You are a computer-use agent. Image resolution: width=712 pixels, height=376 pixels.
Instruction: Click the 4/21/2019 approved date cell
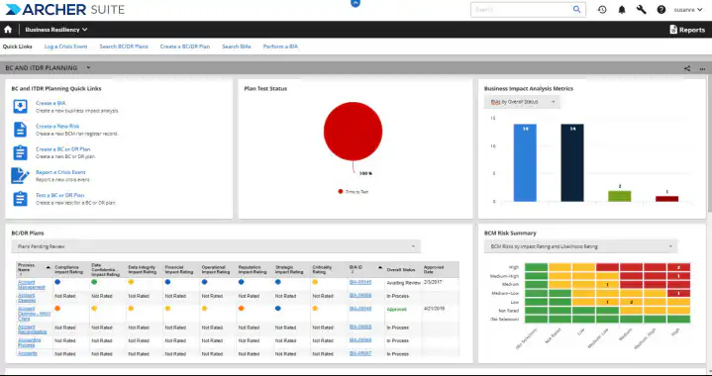(x=434, y=309)
